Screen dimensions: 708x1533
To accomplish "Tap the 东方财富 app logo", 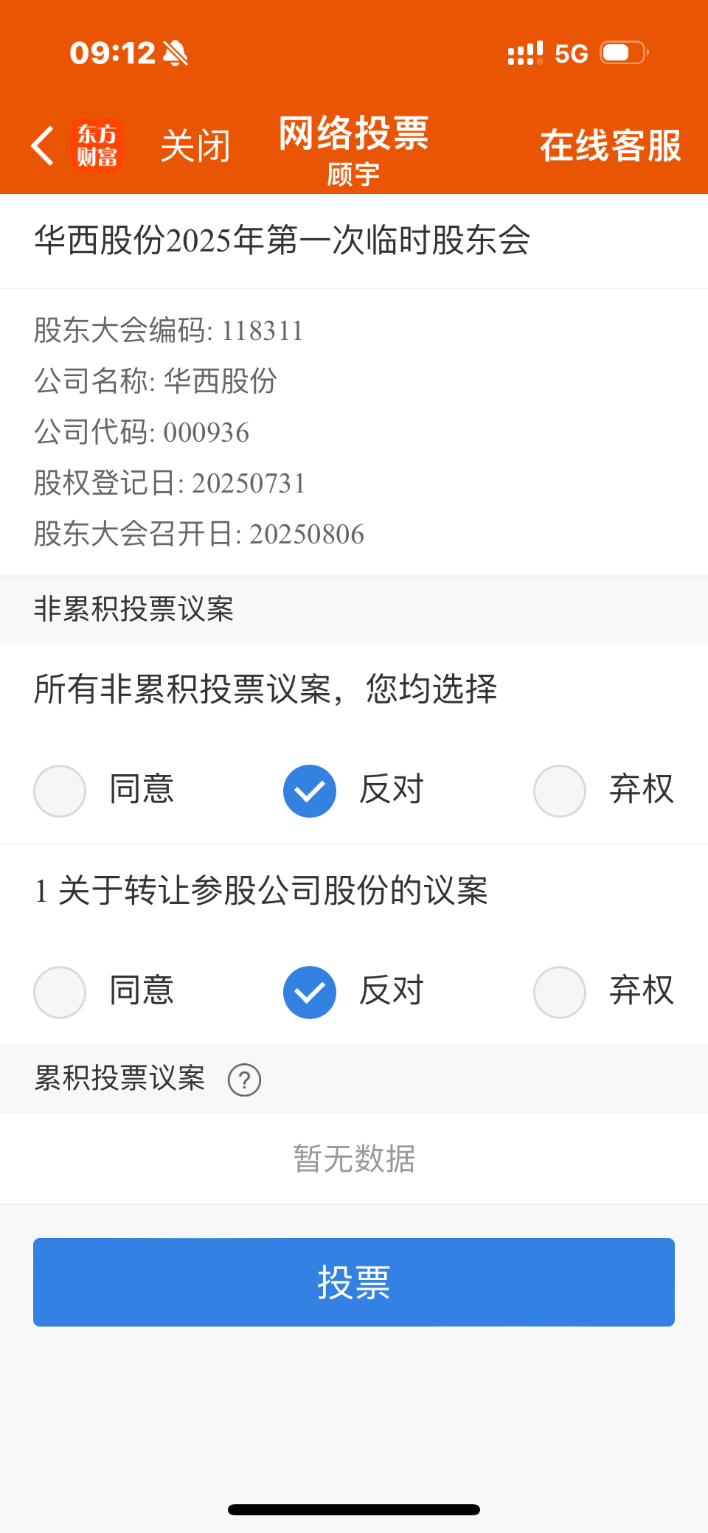I will pos(97,145).
